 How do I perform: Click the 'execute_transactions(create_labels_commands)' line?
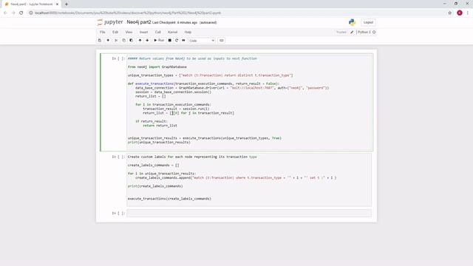[x=169, y=199]
